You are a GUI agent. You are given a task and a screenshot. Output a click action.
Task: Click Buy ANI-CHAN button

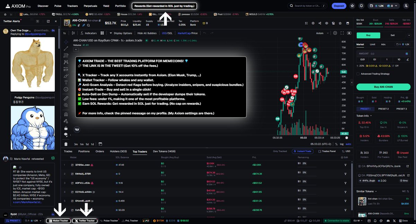(x=383, y=87)
